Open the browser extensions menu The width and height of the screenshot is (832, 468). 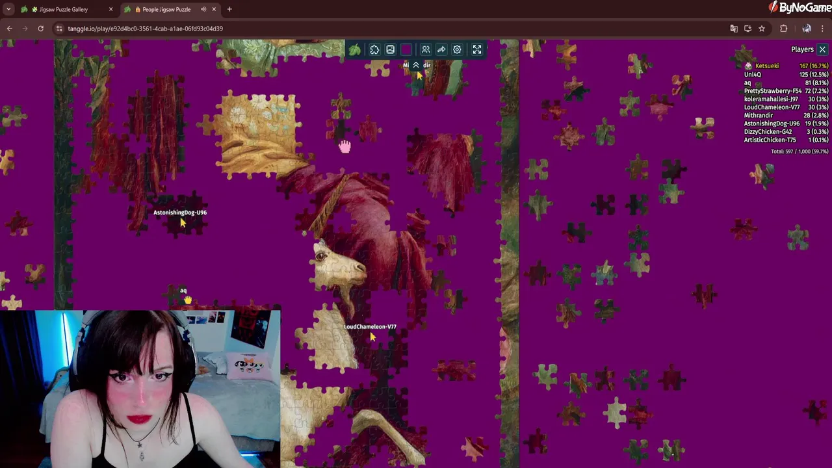(x=783, y=29)
